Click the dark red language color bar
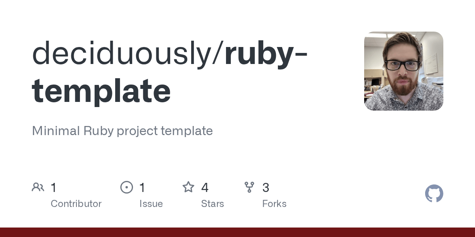475x237 pixels. click(x=237, y=232)
